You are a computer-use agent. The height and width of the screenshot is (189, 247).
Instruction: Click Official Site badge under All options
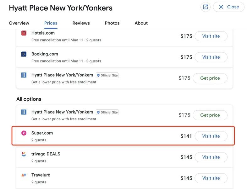[107, 112]
